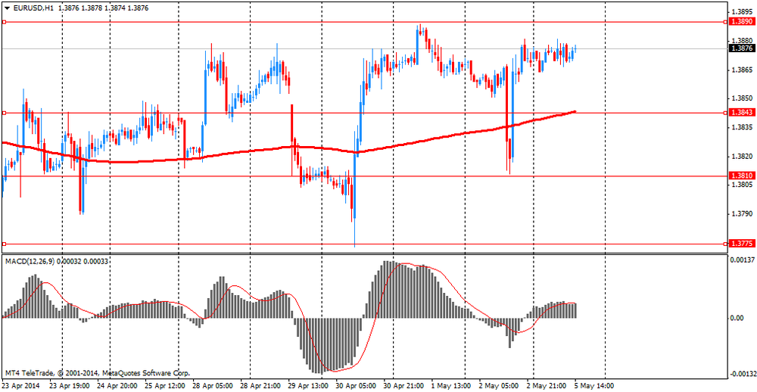Viewport: 757px width, 392px height.
Task: Click the MT4 TeleTrade MetaQuotes copyright text
Action: [97, 373]
